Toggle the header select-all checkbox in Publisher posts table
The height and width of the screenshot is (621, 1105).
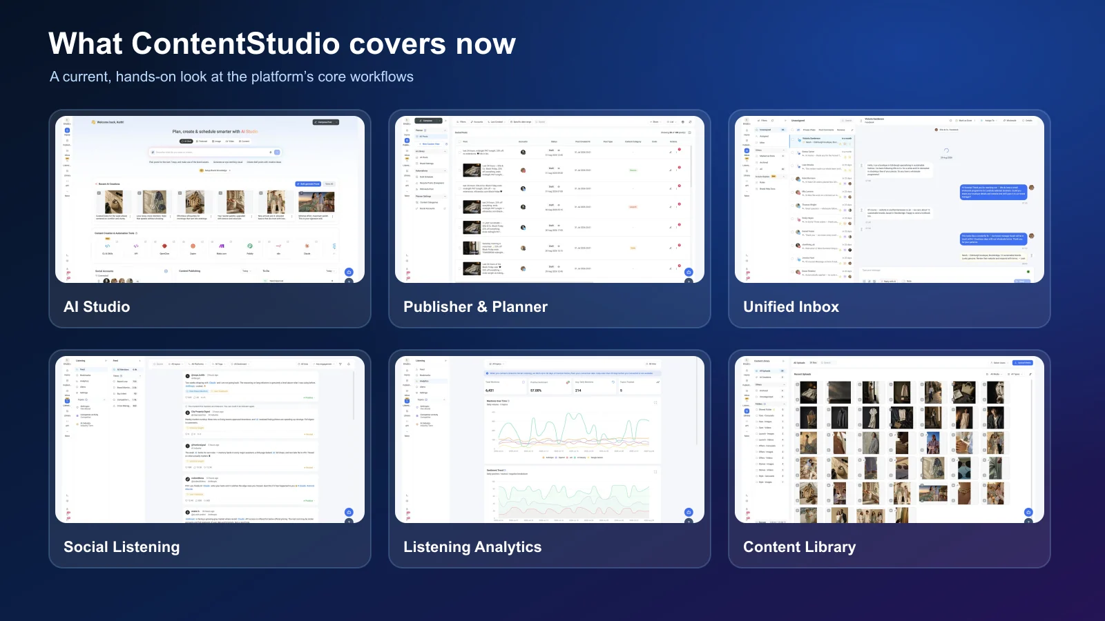460,141
